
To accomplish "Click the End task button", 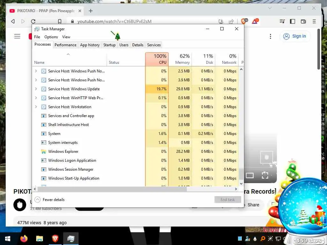I will [227, 200].
